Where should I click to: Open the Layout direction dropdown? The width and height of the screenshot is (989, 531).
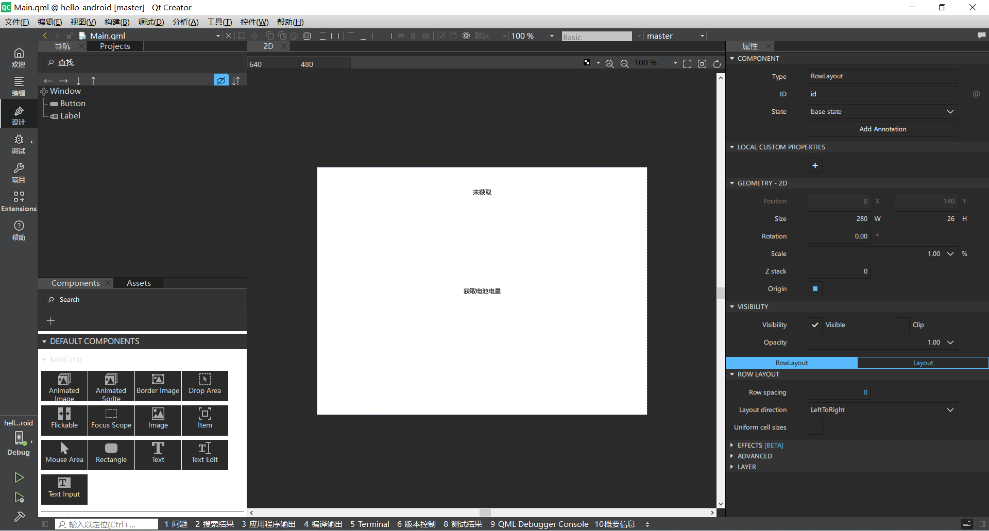point(882,410)
